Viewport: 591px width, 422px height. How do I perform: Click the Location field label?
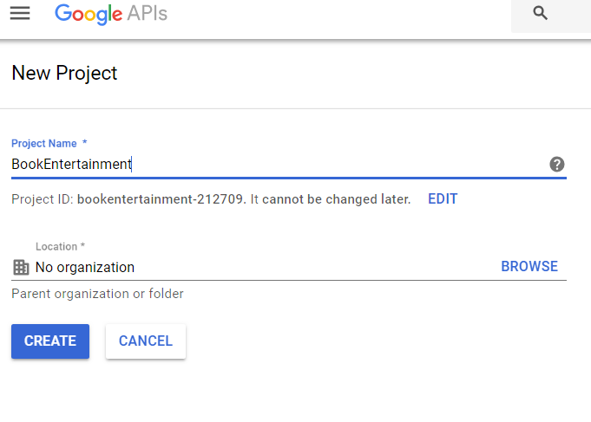coord(60,247)
